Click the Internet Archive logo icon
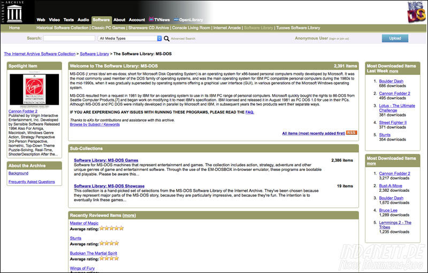This screenshot has width=428, height=273. [x=14, y=13]
